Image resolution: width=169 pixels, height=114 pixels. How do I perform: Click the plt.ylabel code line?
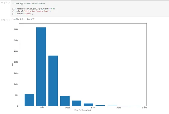23,14
